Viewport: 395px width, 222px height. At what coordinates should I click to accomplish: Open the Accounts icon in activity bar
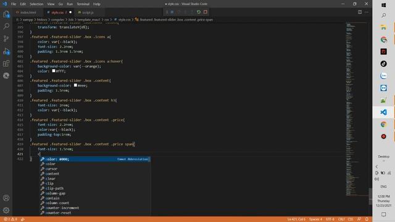tap(6, 198)
